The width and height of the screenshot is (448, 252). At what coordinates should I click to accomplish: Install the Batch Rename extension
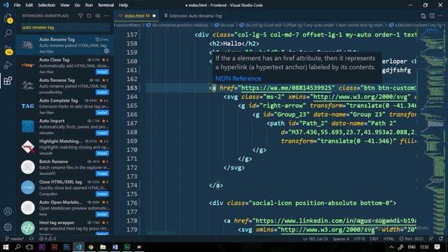[102, 174]
